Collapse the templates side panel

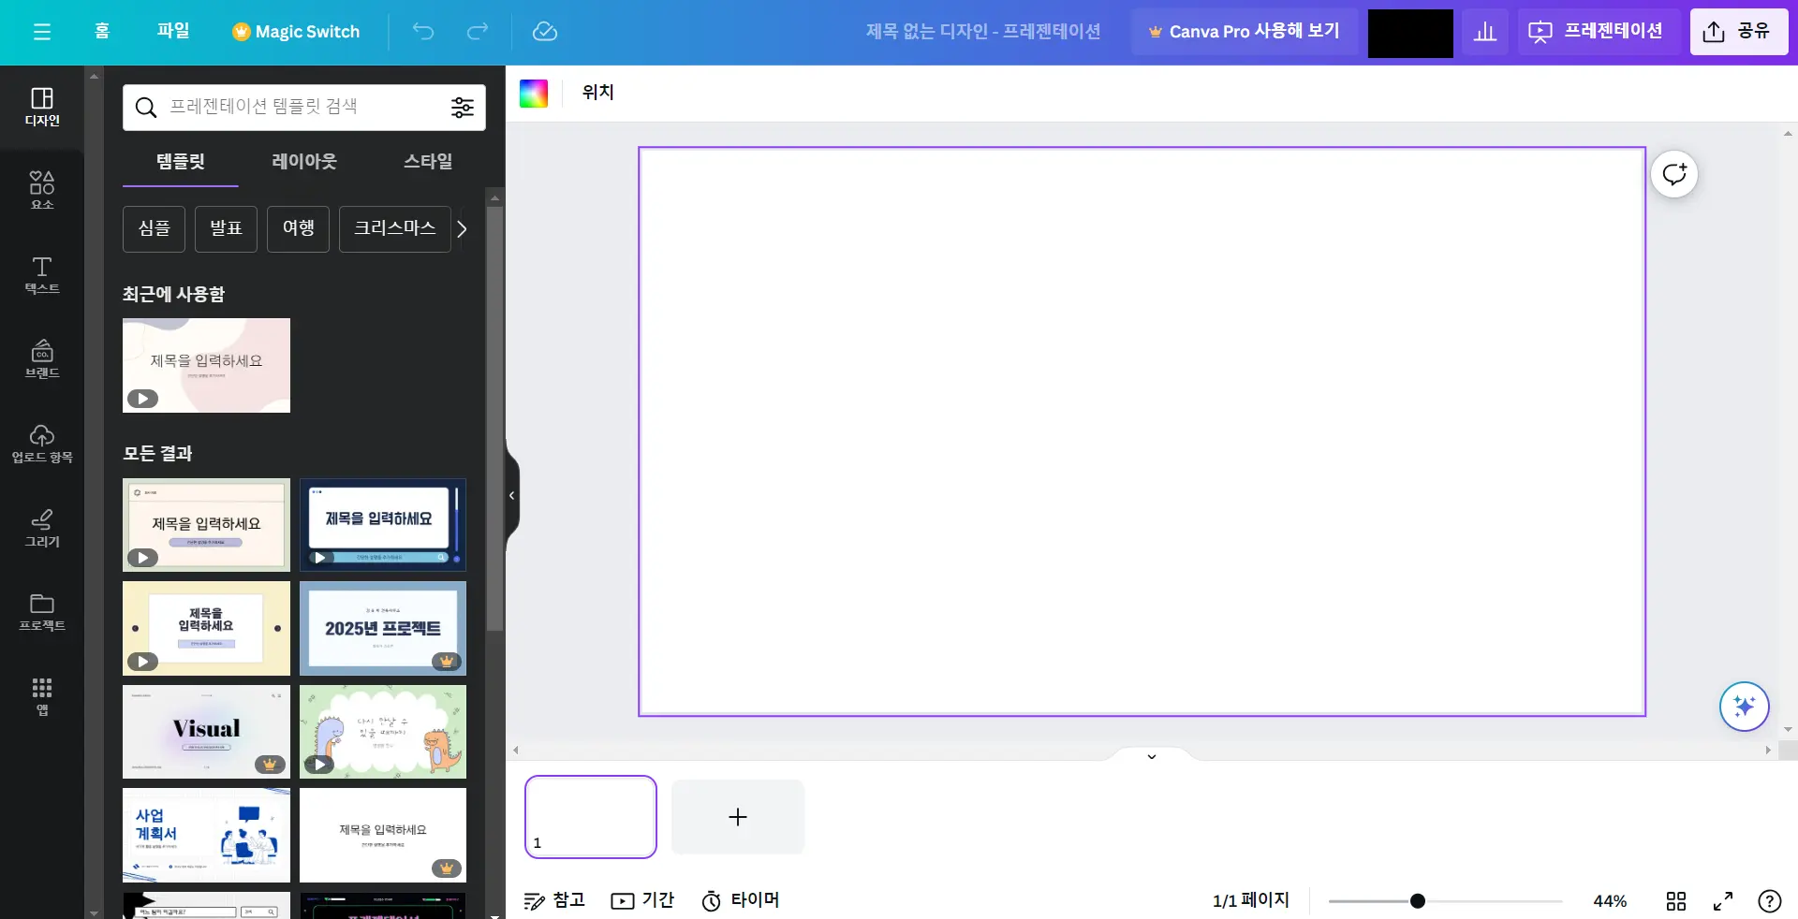coord(511,495)
